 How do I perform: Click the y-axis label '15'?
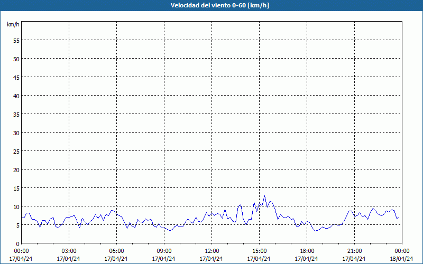click(x=16, y=188)
